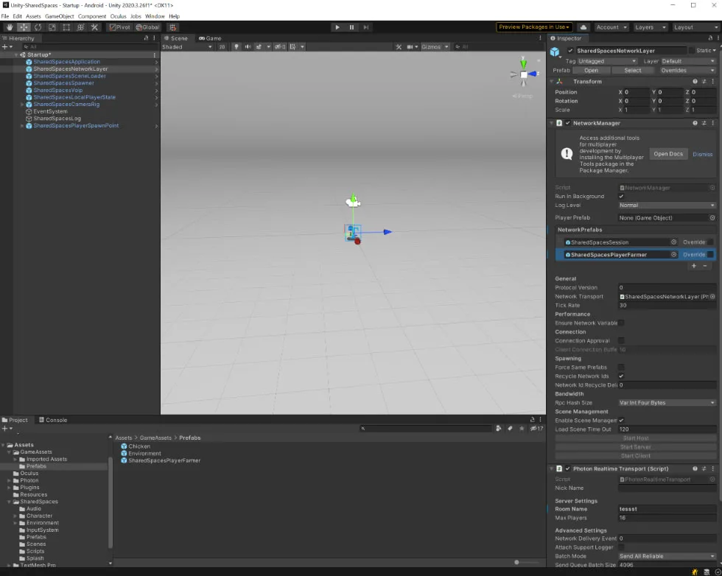
Task: Toggle grid snapping icon
Action: pos(172,27)
